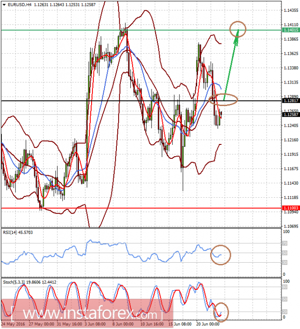Click the 1.11675 price scale value

point(291,169)
